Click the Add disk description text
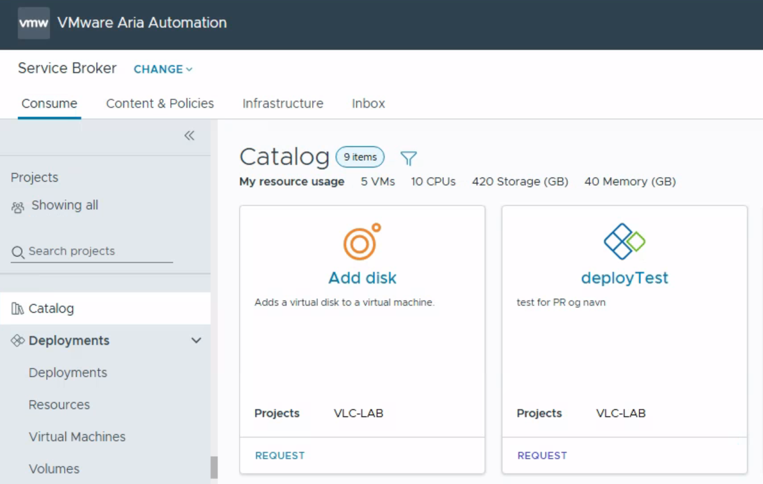The width and height of the screenshot is (763, 484). 344,302
